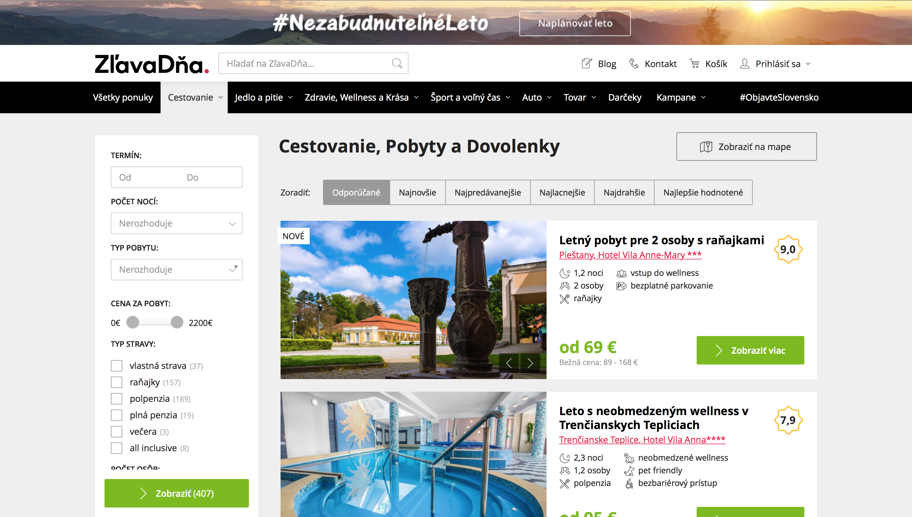The height and width of the screenshot is (517, 912).
Task: Open the Typ pobytu dropdown
Action: tap(177, 270)
